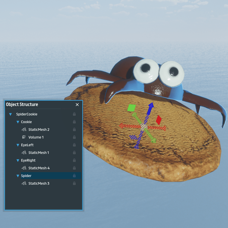Click the mesh icon beside StaticMesh 4

tap(24, 168)
